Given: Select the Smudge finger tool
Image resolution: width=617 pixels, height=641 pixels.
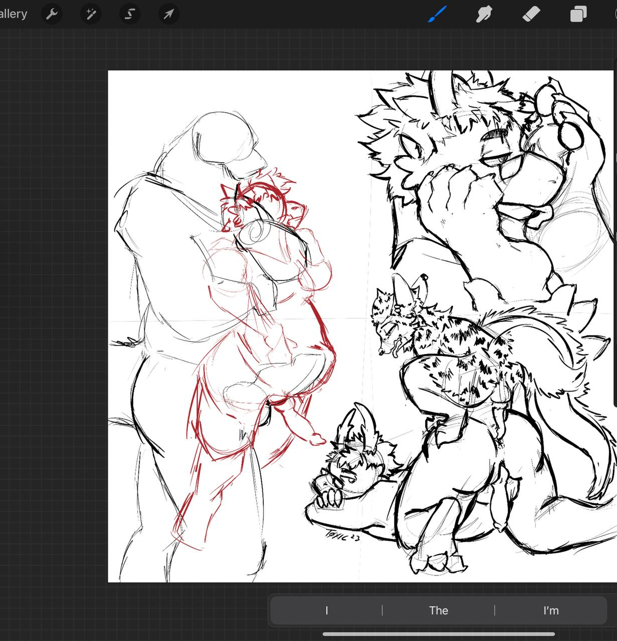Looking at the screenshot, I should click(484, 14).
